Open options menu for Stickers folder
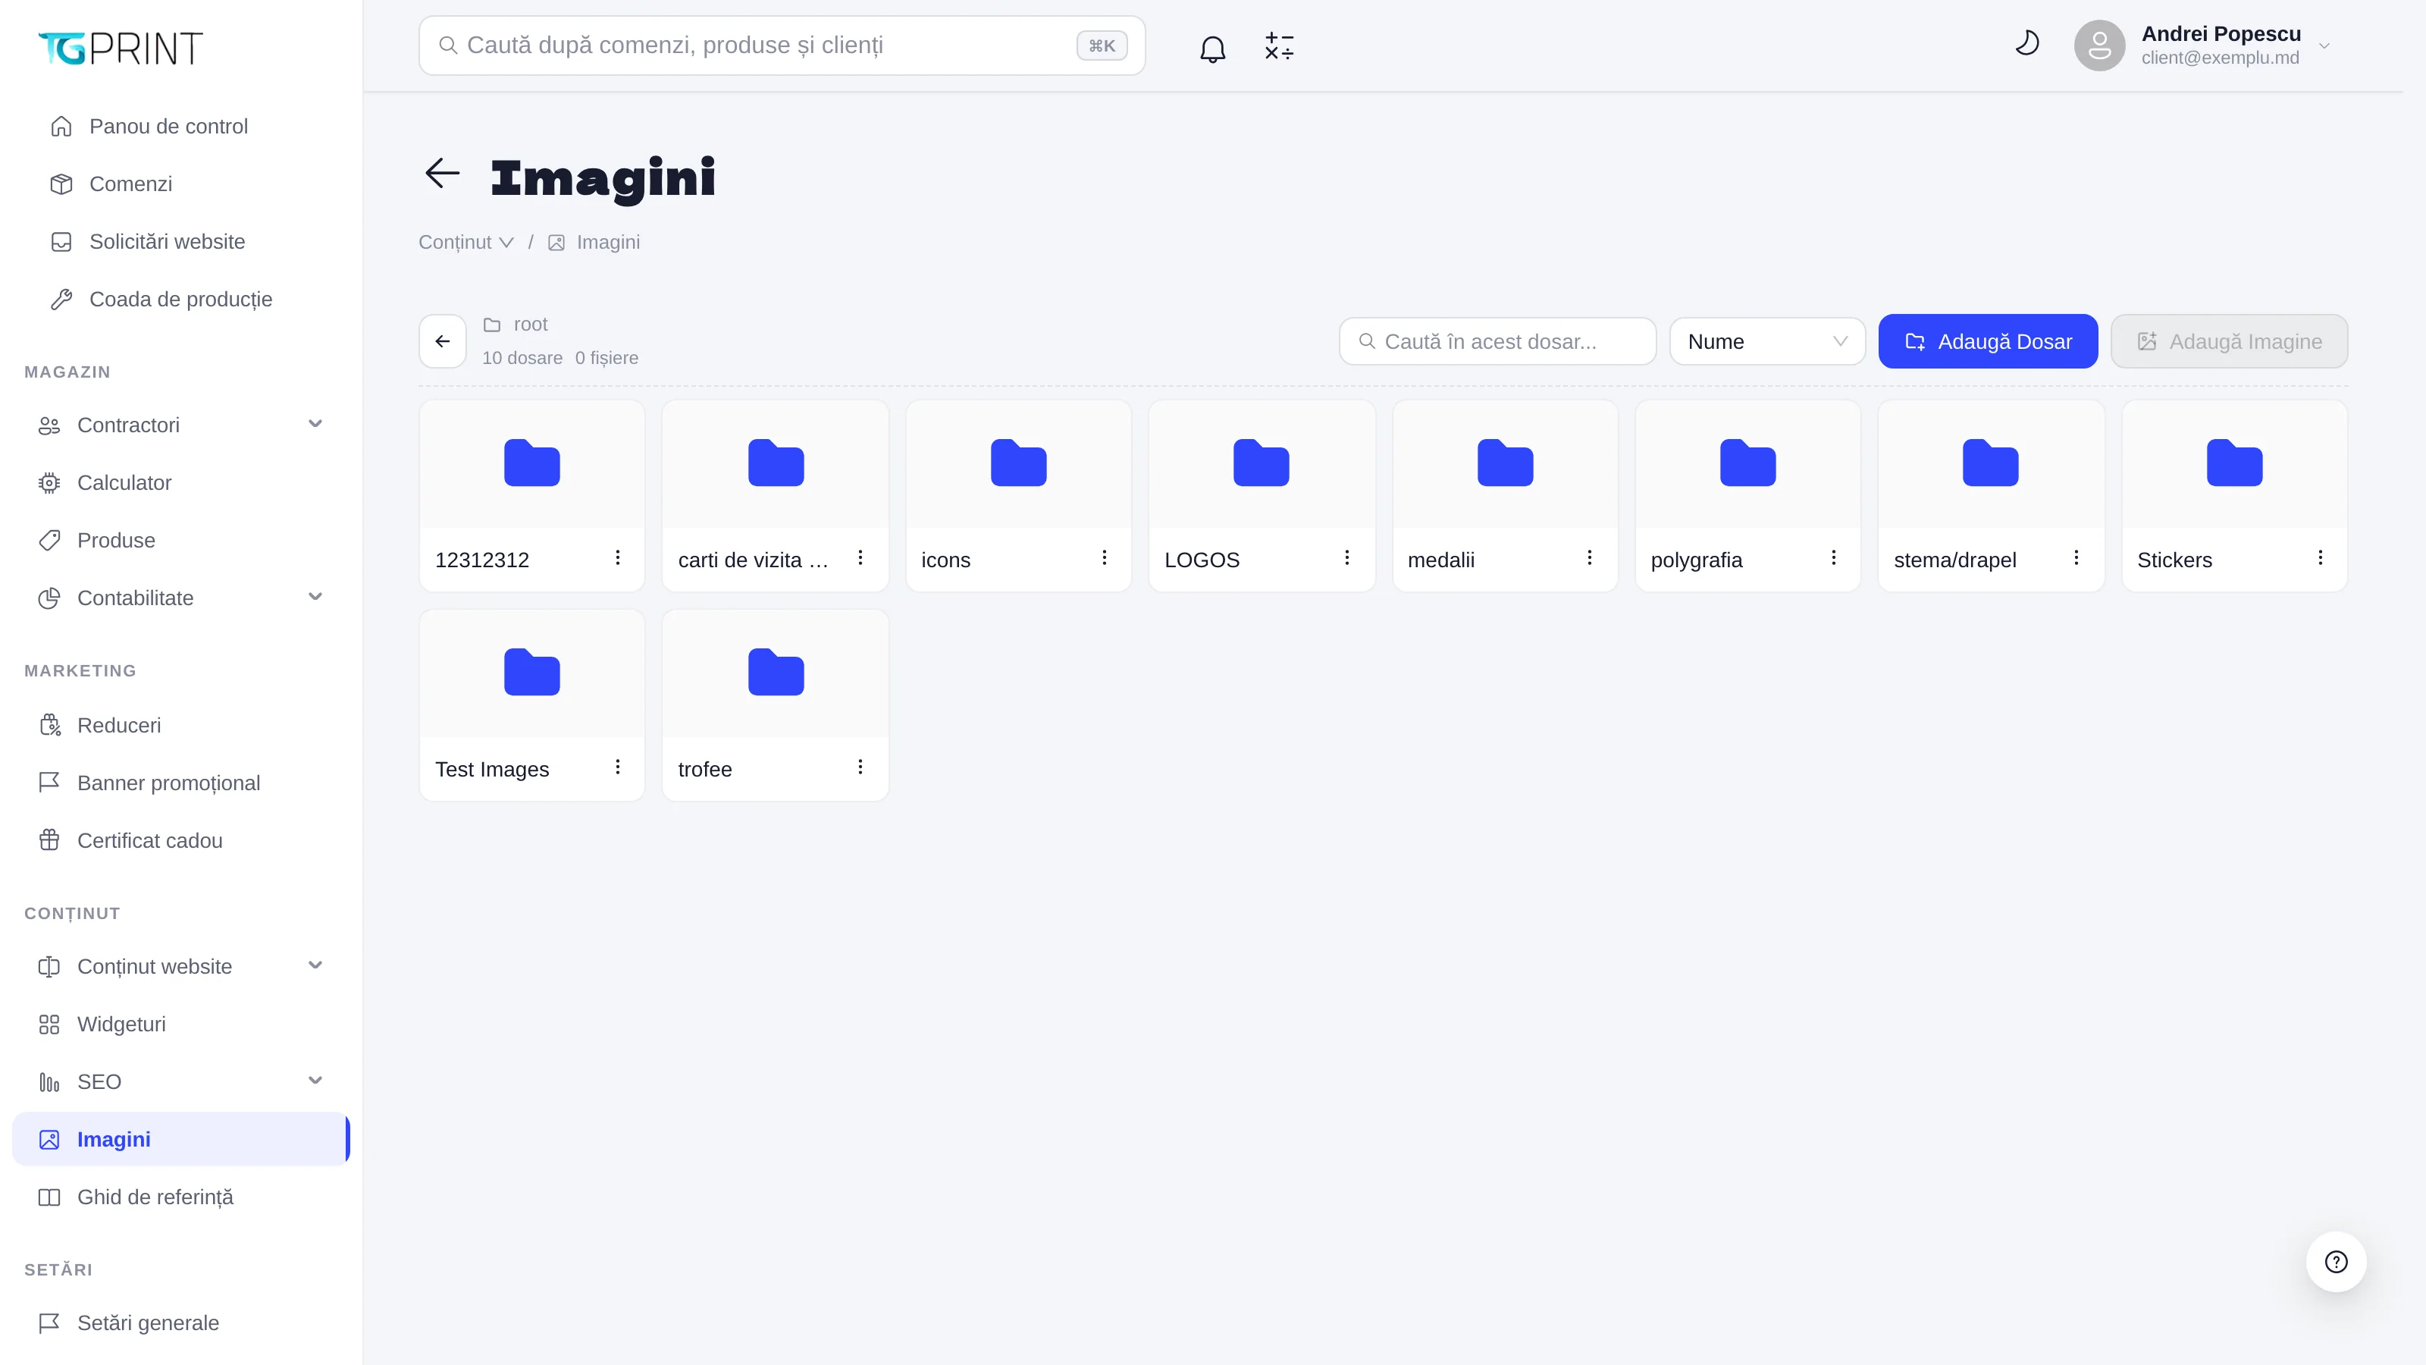 (2321, 557)
